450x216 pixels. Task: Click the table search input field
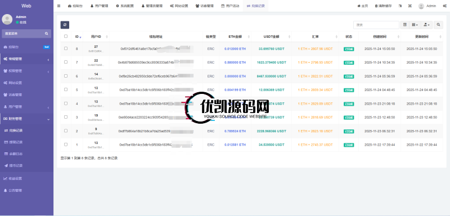(x=376, y=25)
